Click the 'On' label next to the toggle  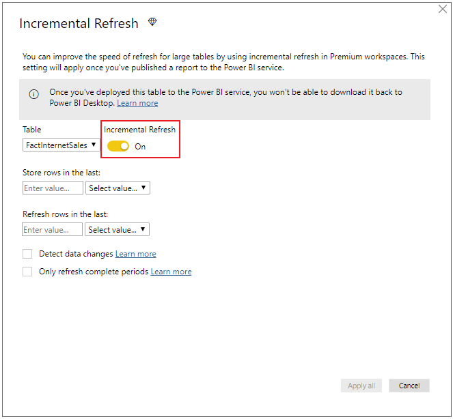(x=140, y=147)
